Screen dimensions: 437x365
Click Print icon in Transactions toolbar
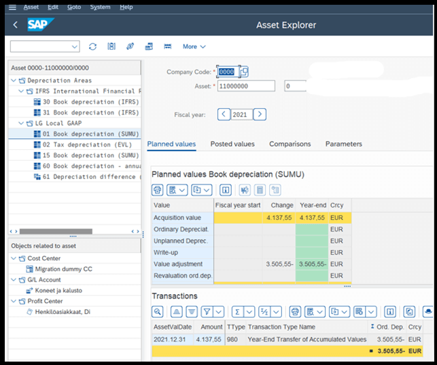pyautogui.click(x=295, y=312)
